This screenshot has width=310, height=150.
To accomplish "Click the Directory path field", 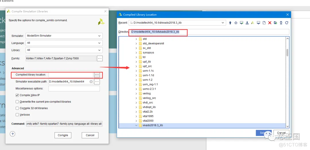I will click(209, 32).
